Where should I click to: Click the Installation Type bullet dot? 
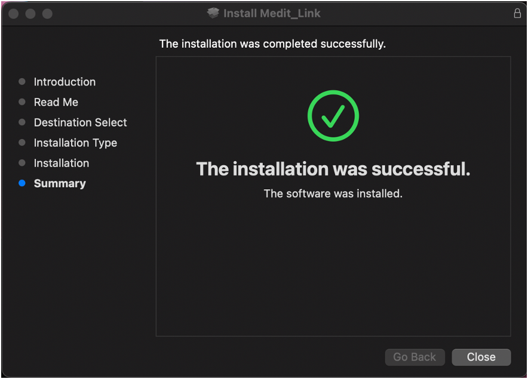(x=22, y=143)
